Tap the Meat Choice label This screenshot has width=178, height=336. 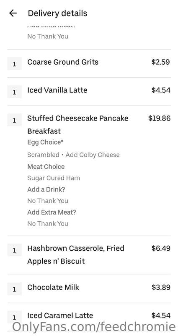[46, 166]
